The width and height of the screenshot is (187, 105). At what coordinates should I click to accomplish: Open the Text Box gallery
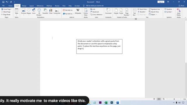(134, 12)
